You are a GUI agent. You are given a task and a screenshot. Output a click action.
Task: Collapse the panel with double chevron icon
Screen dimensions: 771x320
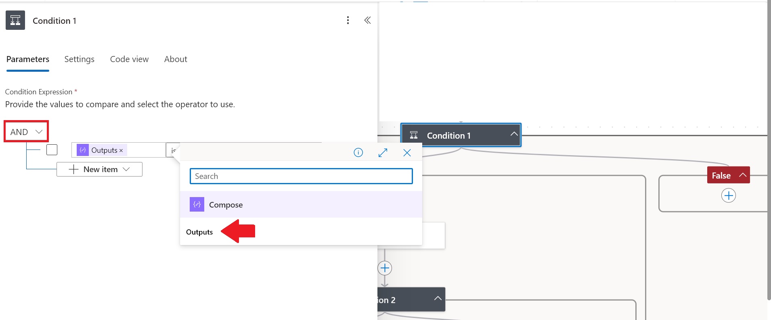click(367, 20)
